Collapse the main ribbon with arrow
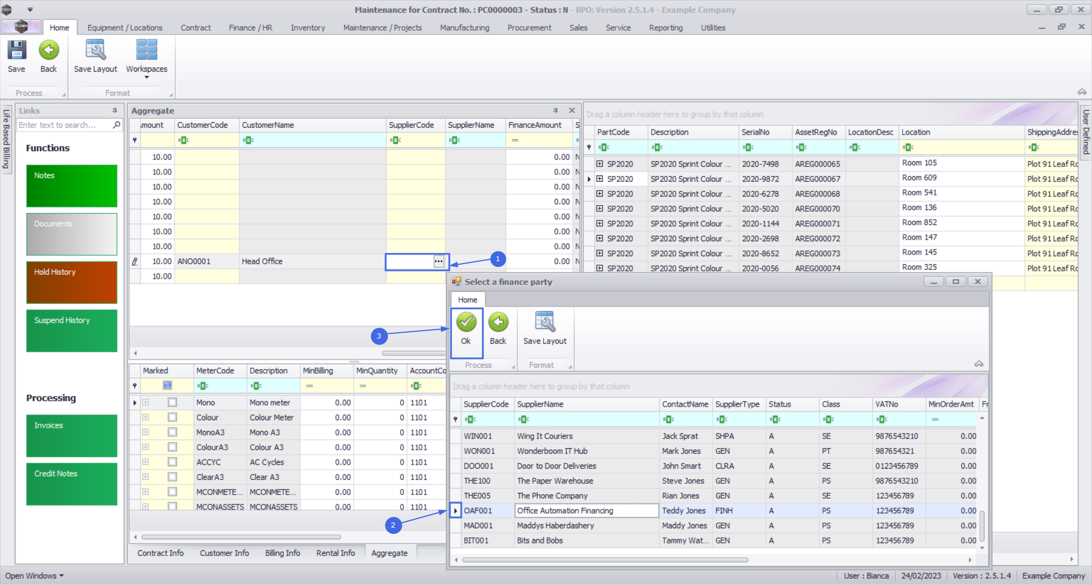Image resolution: width=1092 pixels, height=585 pixels. point(1082,92)
